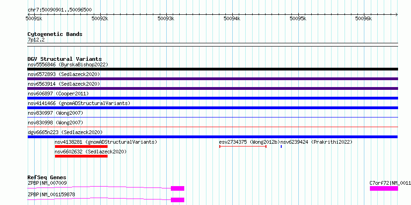The height and width of the screenshot is (205, 411).
Task: Select the purple nsv6563914 variant bar
Action: tap(212, 88)
